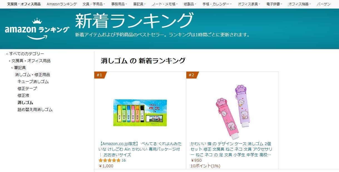This screenshot has width=339, height=172.
Task: Select キューブ消しゴム category
Action: [33, 82]
